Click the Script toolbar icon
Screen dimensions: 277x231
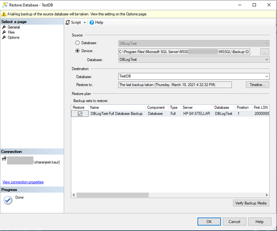[x=68, y=22]
